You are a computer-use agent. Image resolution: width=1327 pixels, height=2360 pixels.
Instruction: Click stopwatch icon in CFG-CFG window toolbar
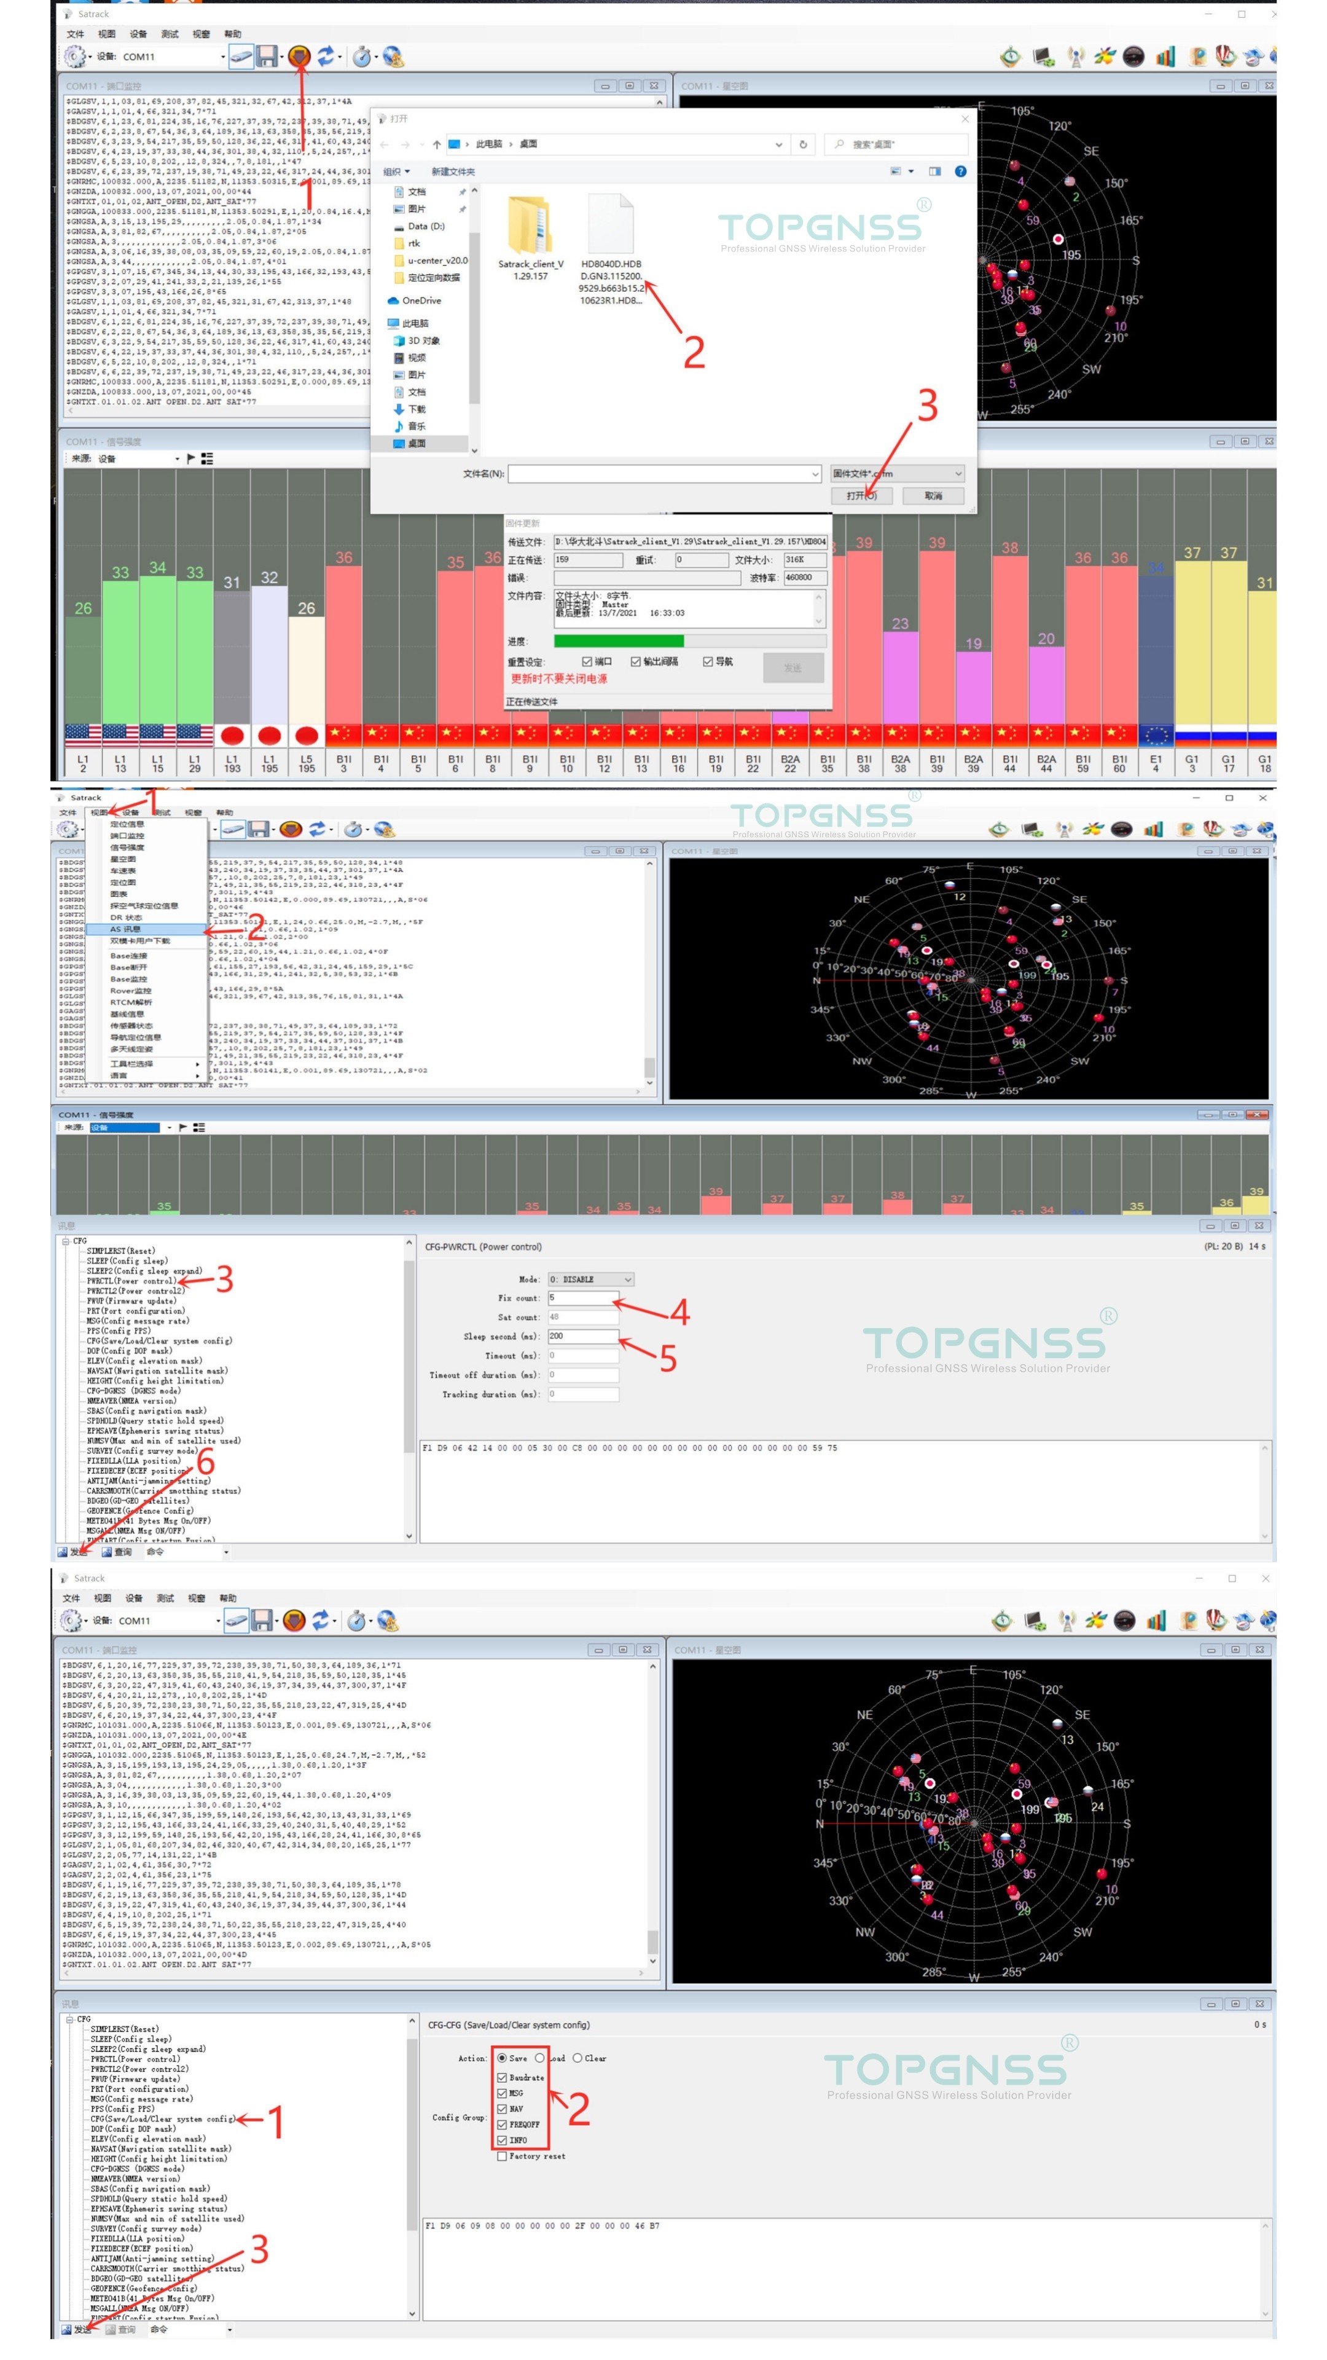(356, 1620)
